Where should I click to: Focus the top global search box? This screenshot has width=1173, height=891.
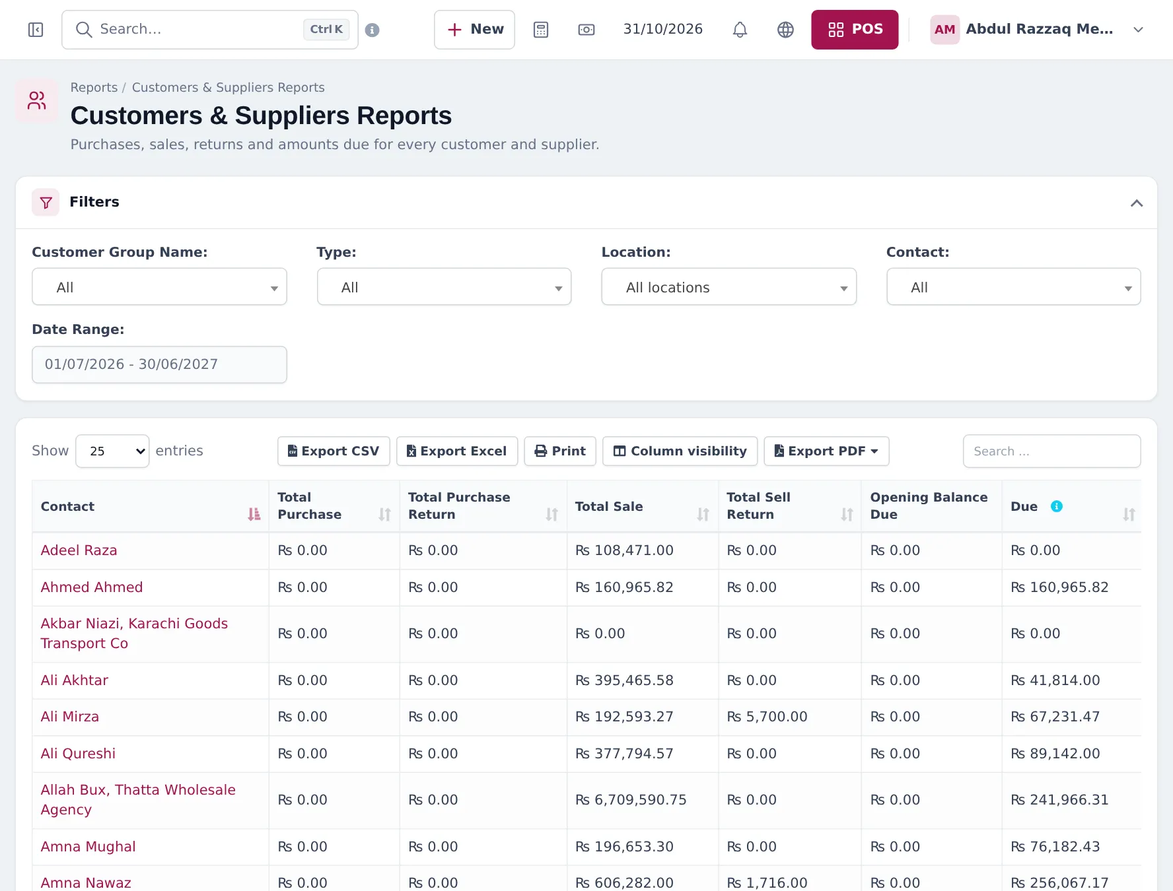(x=210, y=30)
